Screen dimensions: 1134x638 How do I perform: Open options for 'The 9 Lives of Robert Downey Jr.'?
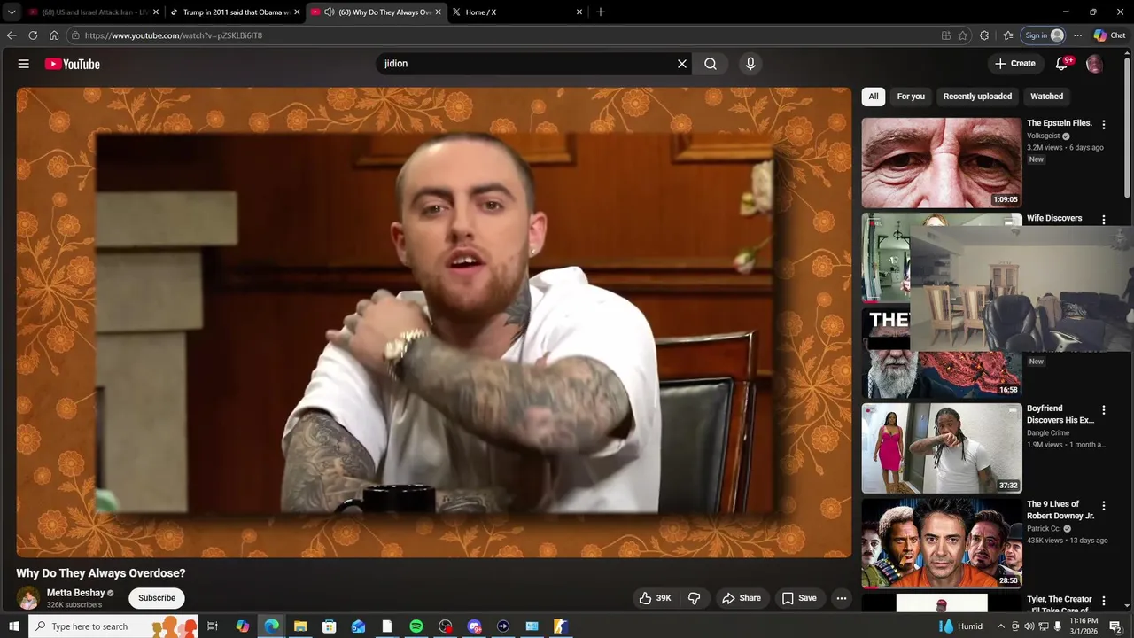1104,506
